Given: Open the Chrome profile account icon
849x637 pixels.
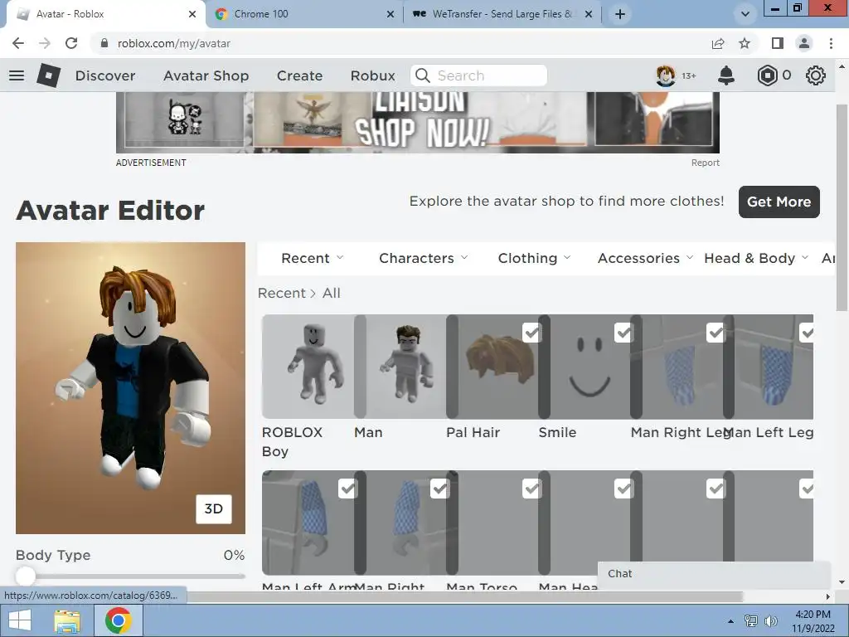Looking at the screenshot, I should pyautogui.click(x=804, y=43).
